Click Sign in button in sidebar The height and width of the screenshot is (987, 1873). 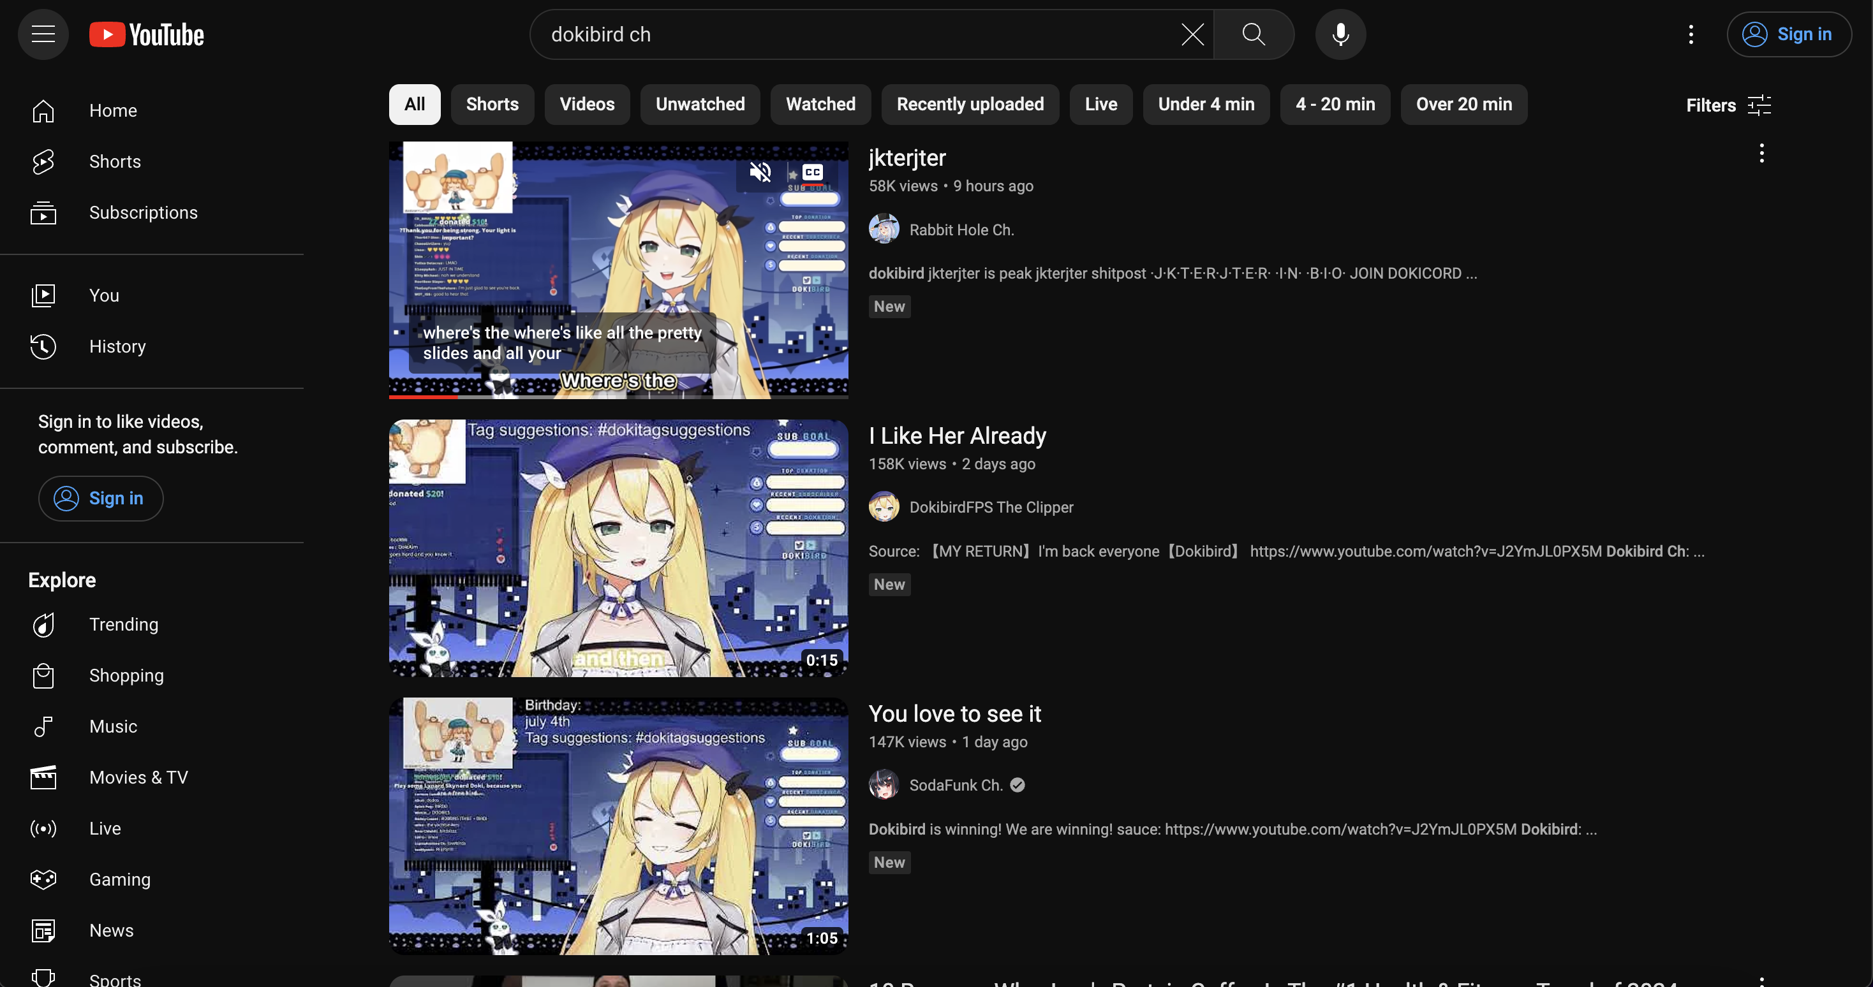pos(101,498)
